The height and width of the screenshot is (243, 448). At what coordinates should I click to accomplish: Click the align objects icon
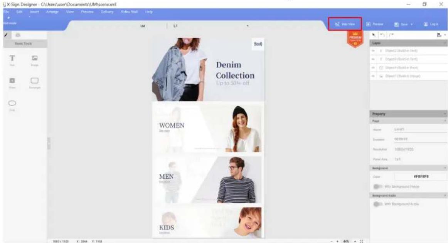pyautogui.click(x=439, y=35)
